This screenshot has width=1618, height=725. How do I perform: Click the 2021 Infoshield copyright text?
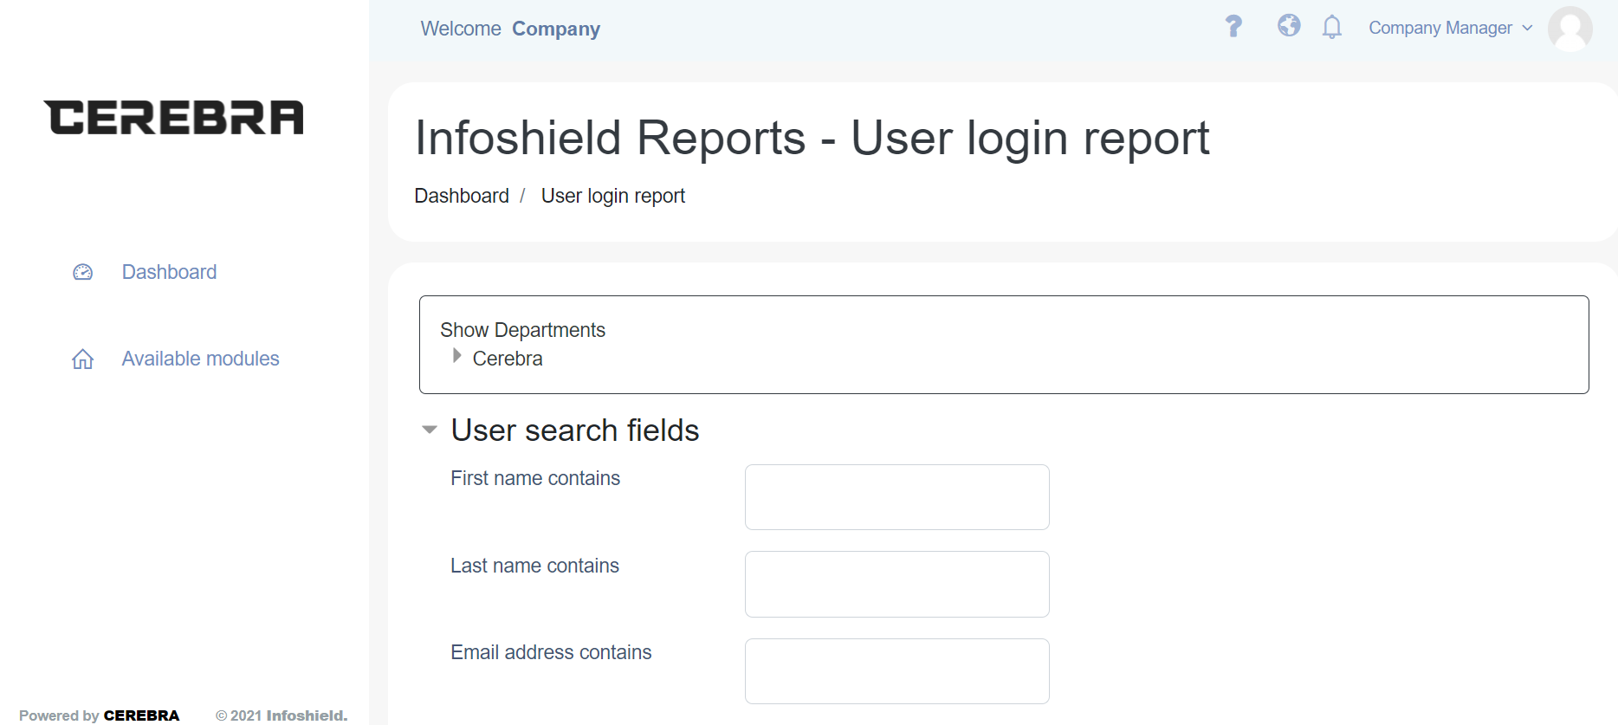tap(282, 715)
